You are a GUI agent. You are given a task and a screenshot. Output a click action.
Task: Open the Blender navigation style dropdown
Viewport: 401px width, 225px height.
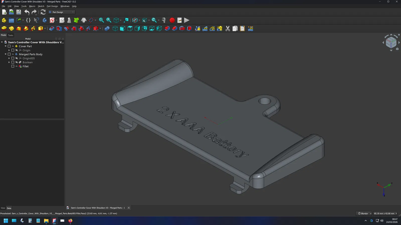[x=364, y=213]
